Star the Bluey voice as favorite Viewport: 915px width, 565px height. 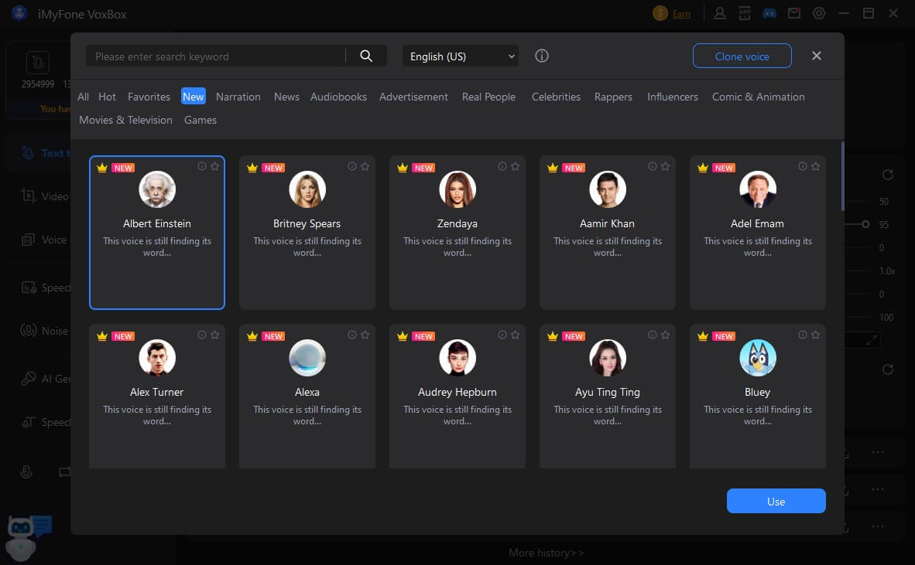[815, 335]
